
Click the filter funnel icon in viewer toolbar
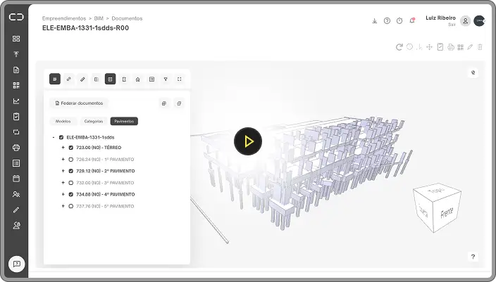[166, 79]
